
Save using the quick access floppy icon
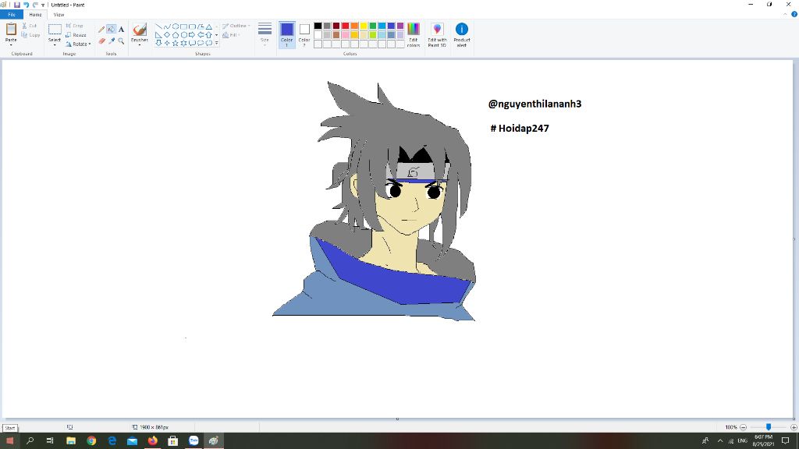pyautogui.click(x=17, y=5)
